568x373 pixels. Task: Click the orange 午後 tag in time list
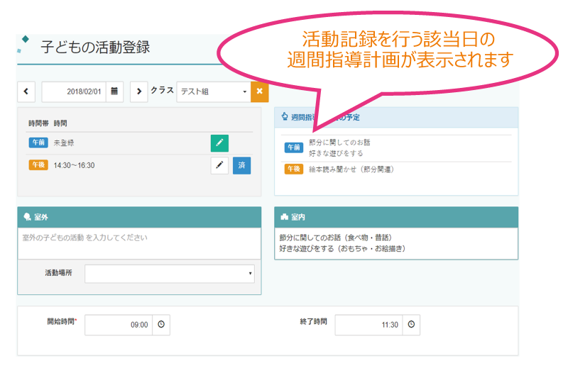pyautogui.click(x=38, y=165)
